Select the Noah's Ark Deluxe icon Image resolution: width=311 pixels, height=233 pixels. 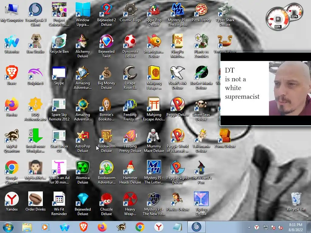[177, 77]
